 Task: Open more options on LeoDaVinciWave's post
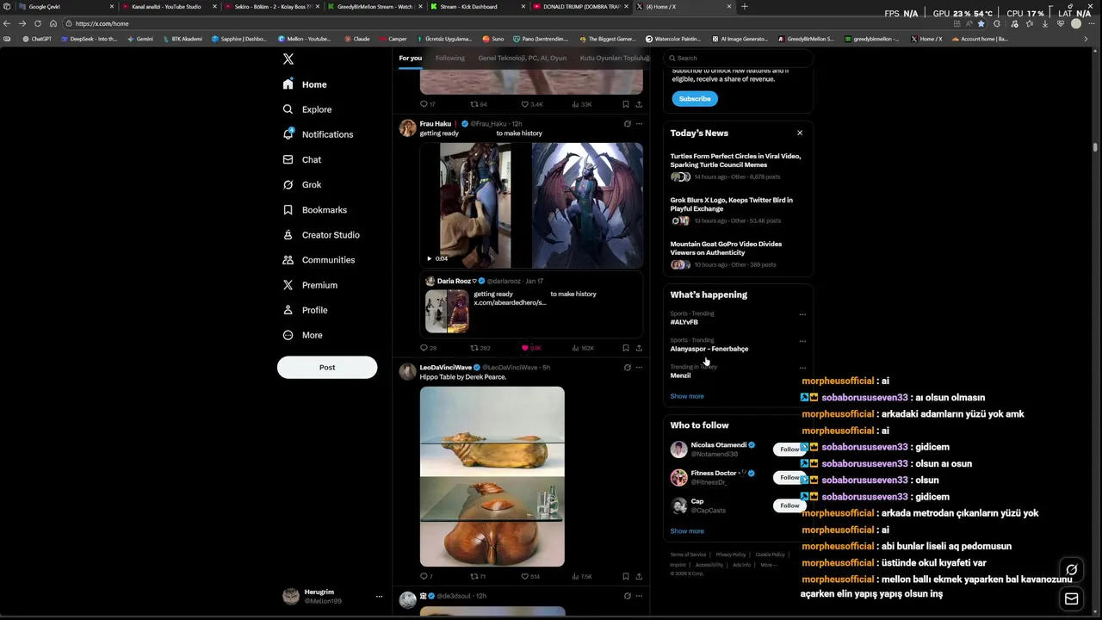[639, 368]
